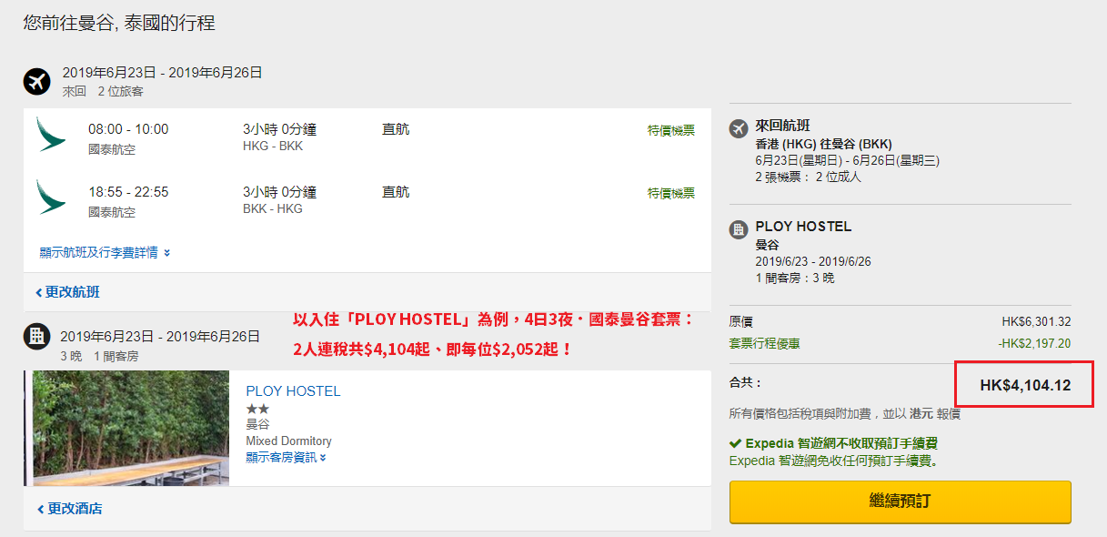Click 更改航班 to change flights
The image size is (1107, 537).
click(67, 292)
